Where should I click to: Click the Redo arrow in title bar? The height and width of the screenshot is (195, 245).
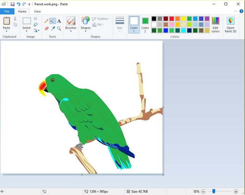tap(24, 4)
